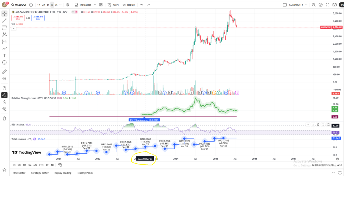The height and width of the screenshot is (204, 344).
Task: Select the trend line drawing tool
Action: click(4, 20)
